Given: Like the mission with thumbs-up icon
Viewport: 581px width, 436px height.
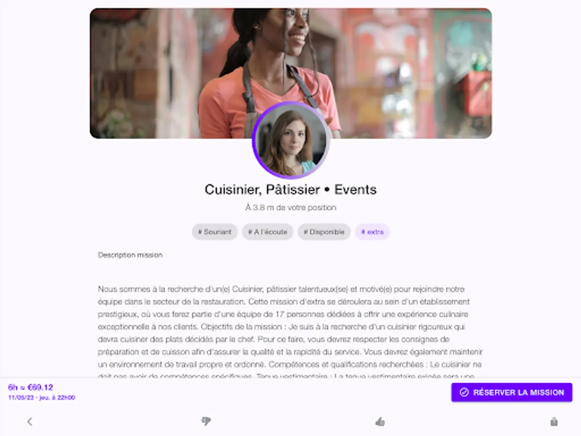Looking at the screenshot, I should 380,421.
